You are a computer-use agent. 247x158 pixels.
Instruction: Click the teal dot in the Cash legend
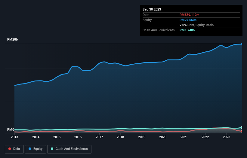(x=52, y=149)
